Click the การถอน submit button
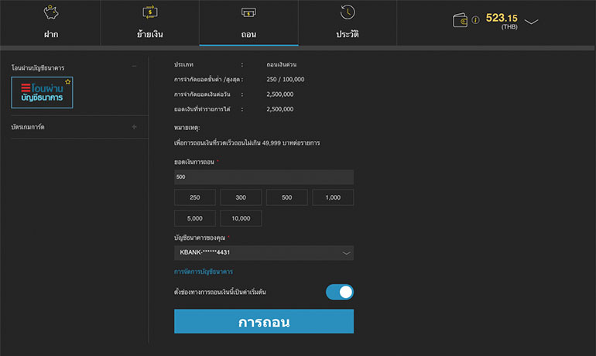Screen dimensions: 596x356 pos(264,321)
